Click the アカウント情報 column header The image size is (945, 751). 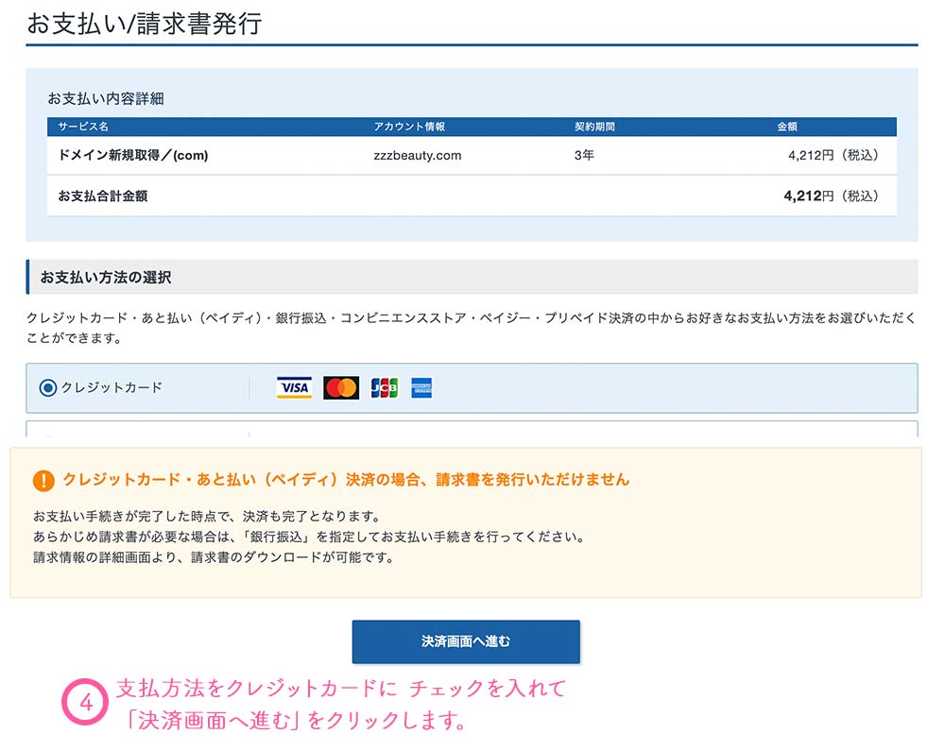pos(409,127)
